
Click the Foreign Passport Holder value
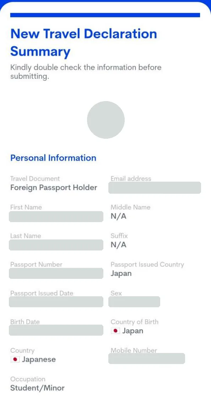(x=54, y=188)
